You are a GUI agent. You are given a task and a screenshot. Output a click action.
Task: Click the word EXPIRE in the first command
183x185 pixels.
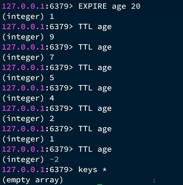[93, 6]
